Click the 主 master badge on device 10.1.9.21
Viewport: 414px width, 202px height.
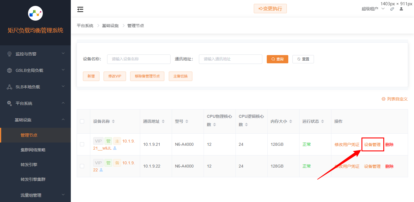click(117, 141)
